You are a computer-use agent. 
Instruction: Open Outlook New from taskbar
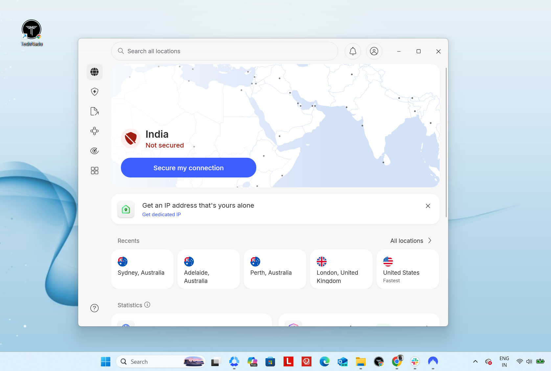pos(343,361)
